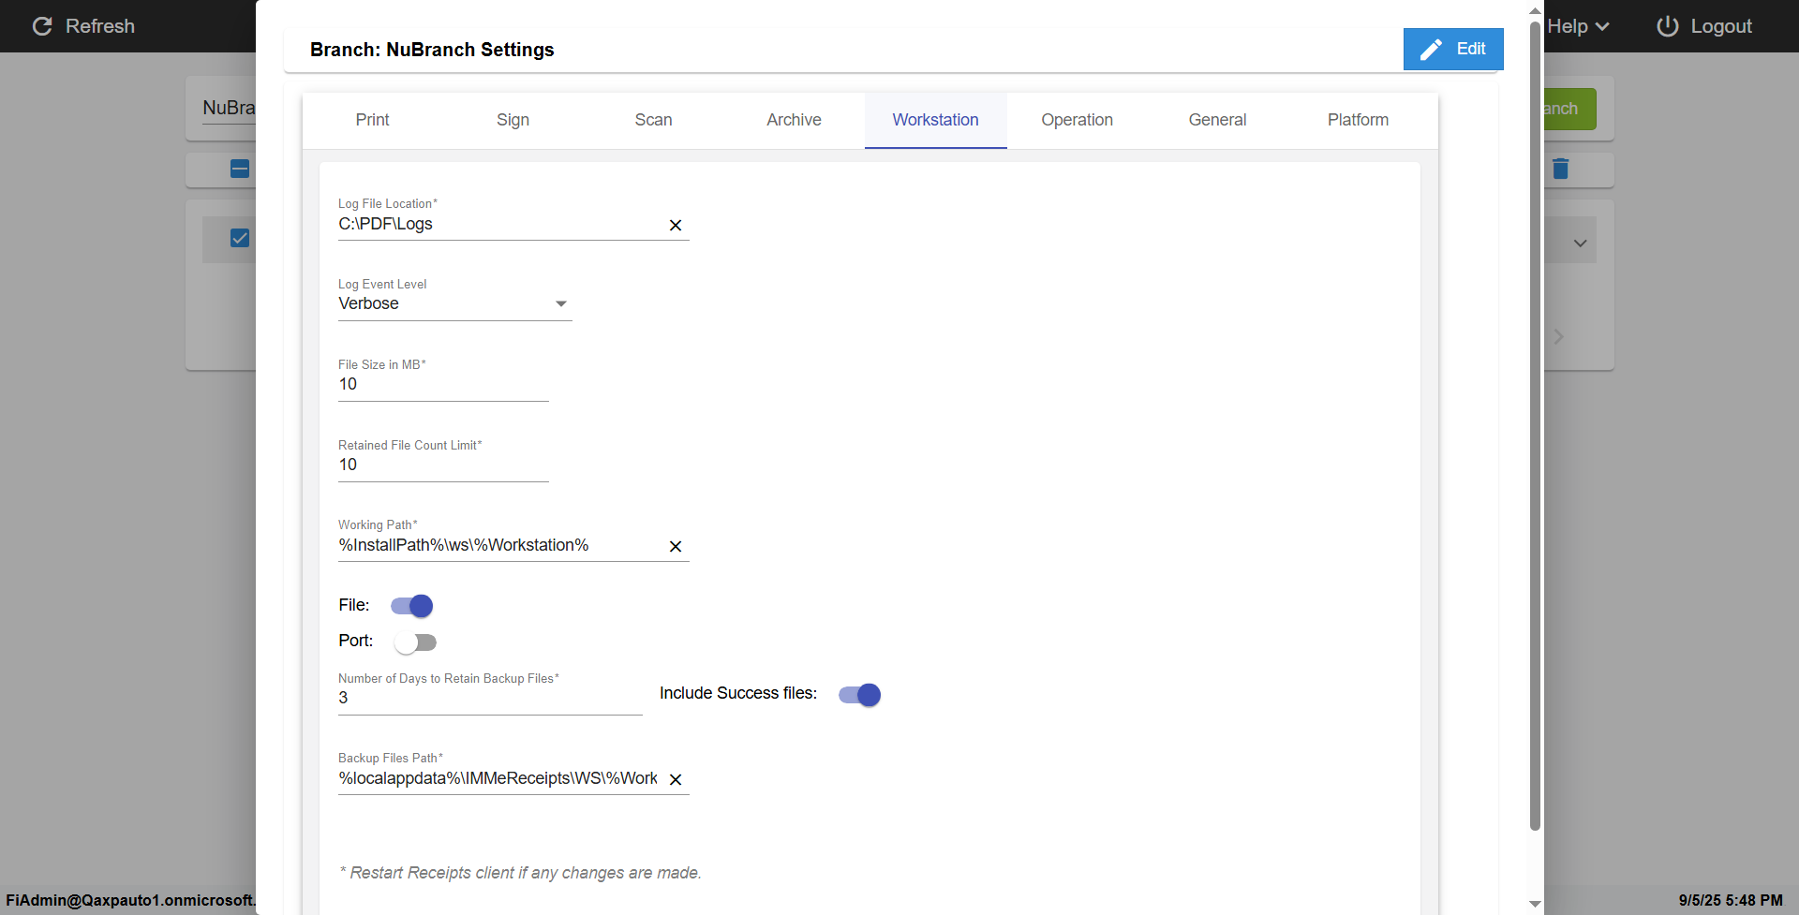Image resolution: width=1799 pixels, height=915 pixels.
Task: Expand the Help menu
Action: 1578,26
